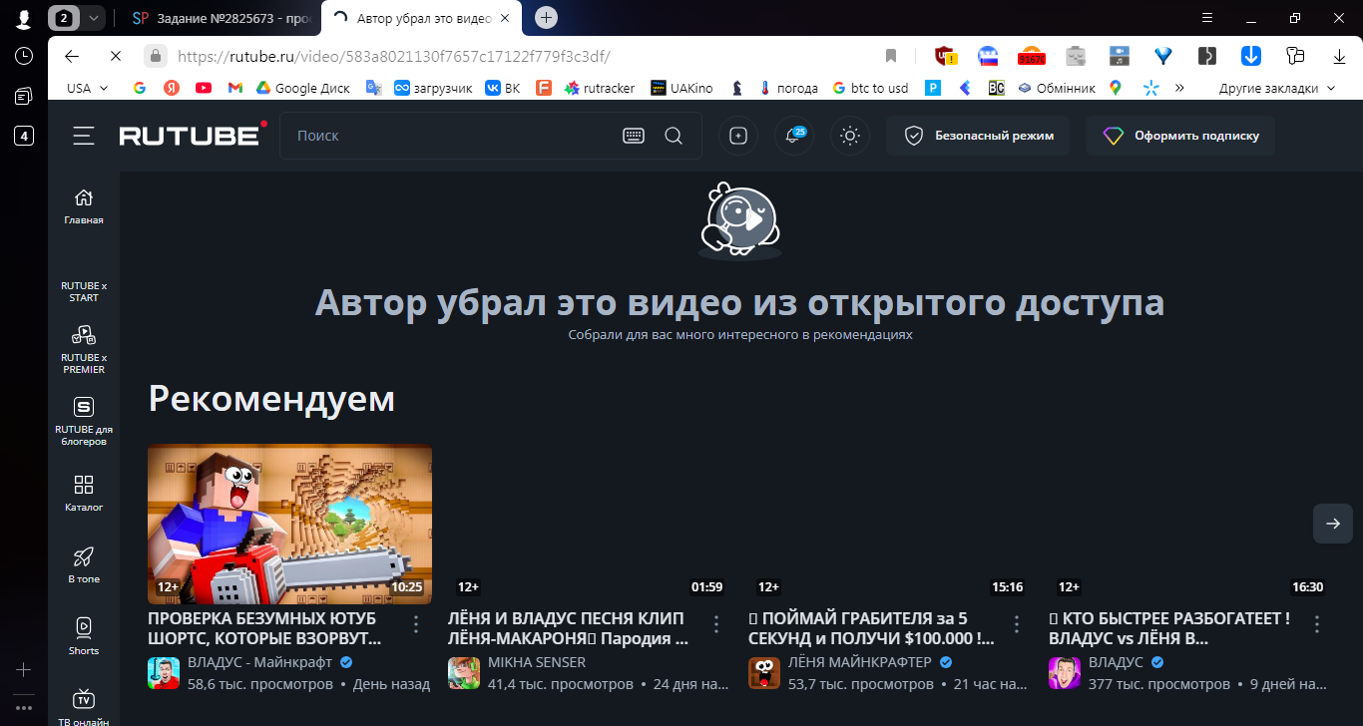The width and height of the screenshot is (1363, 726).
Task: Bookmark this page with bookmark icon
Action: click(891, 56)
